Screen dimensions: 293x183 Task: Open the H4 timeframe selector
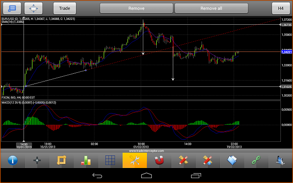[281, 8]
